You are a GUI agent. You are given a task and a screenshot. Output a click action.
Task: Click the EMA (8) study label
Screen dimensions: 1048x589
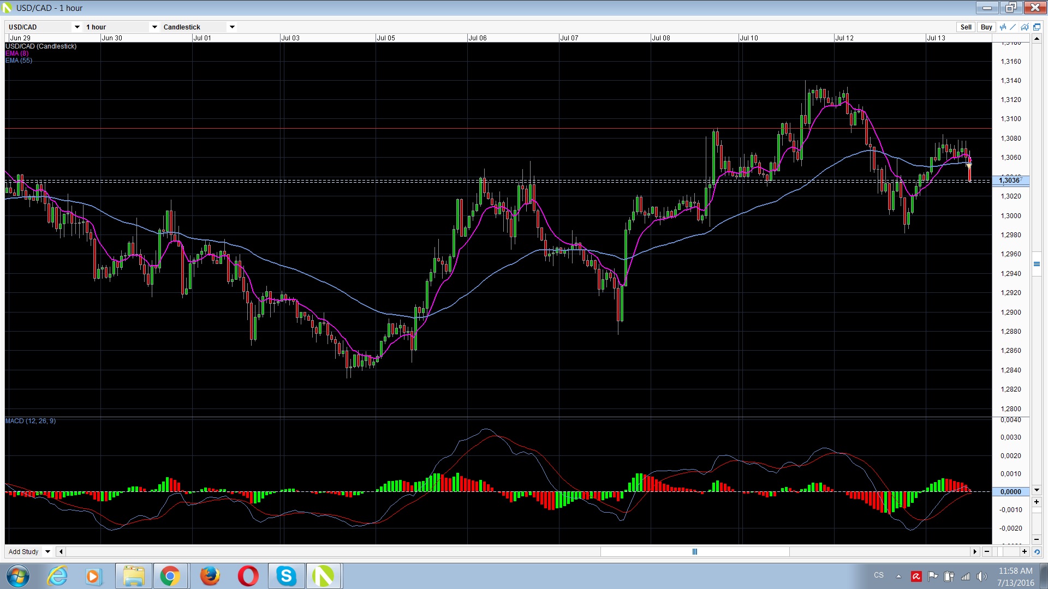click(17, 53)
